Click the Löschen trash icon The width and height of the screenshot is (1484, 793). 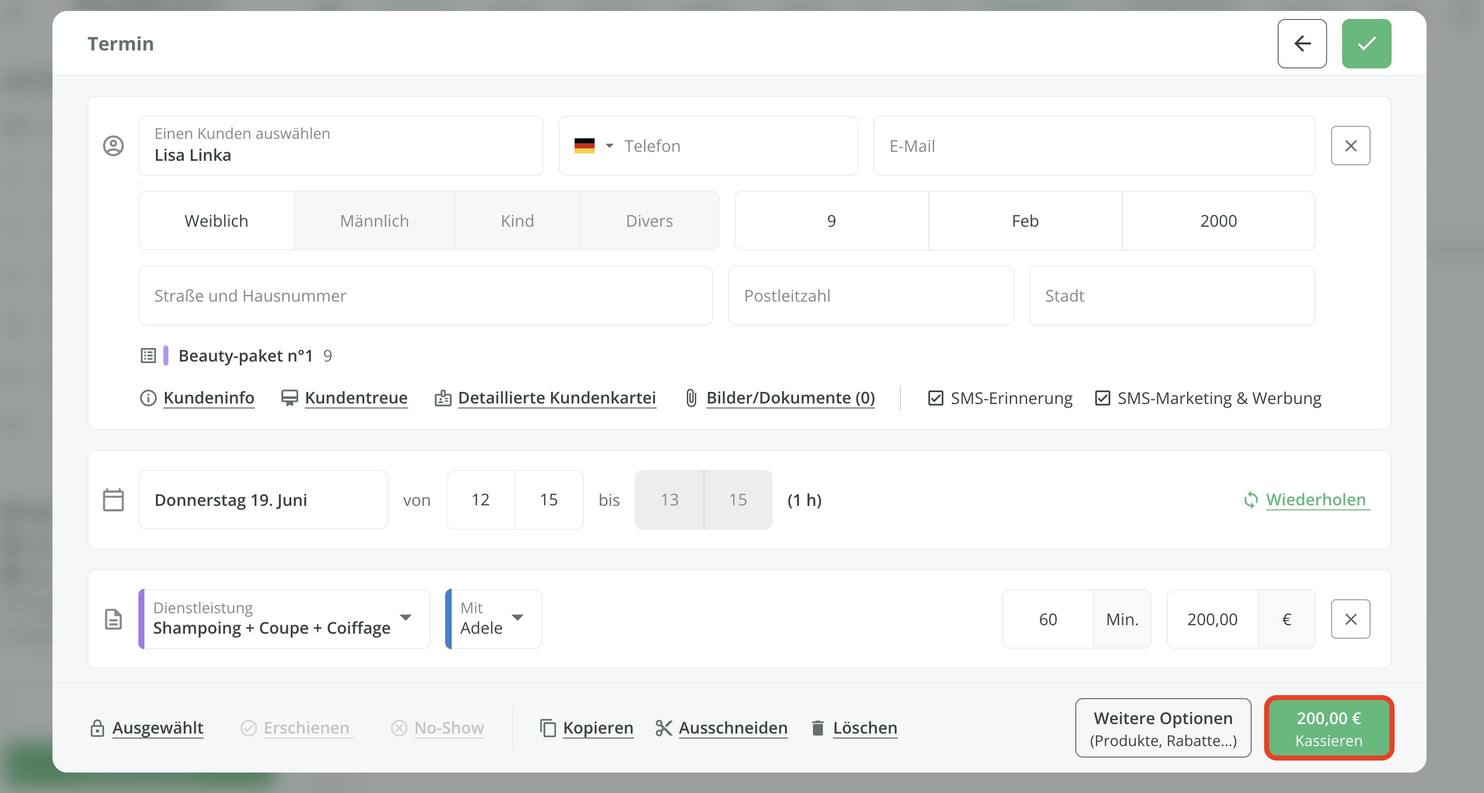[x=817, y=728]
